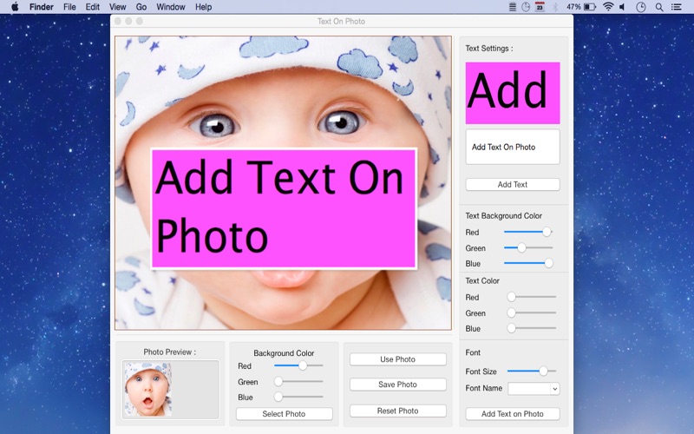Image resolution: width=694 pixels, height=434 pixels.
Task: Click the Add Text On Photo text field
Action: [x=512, y=147]
